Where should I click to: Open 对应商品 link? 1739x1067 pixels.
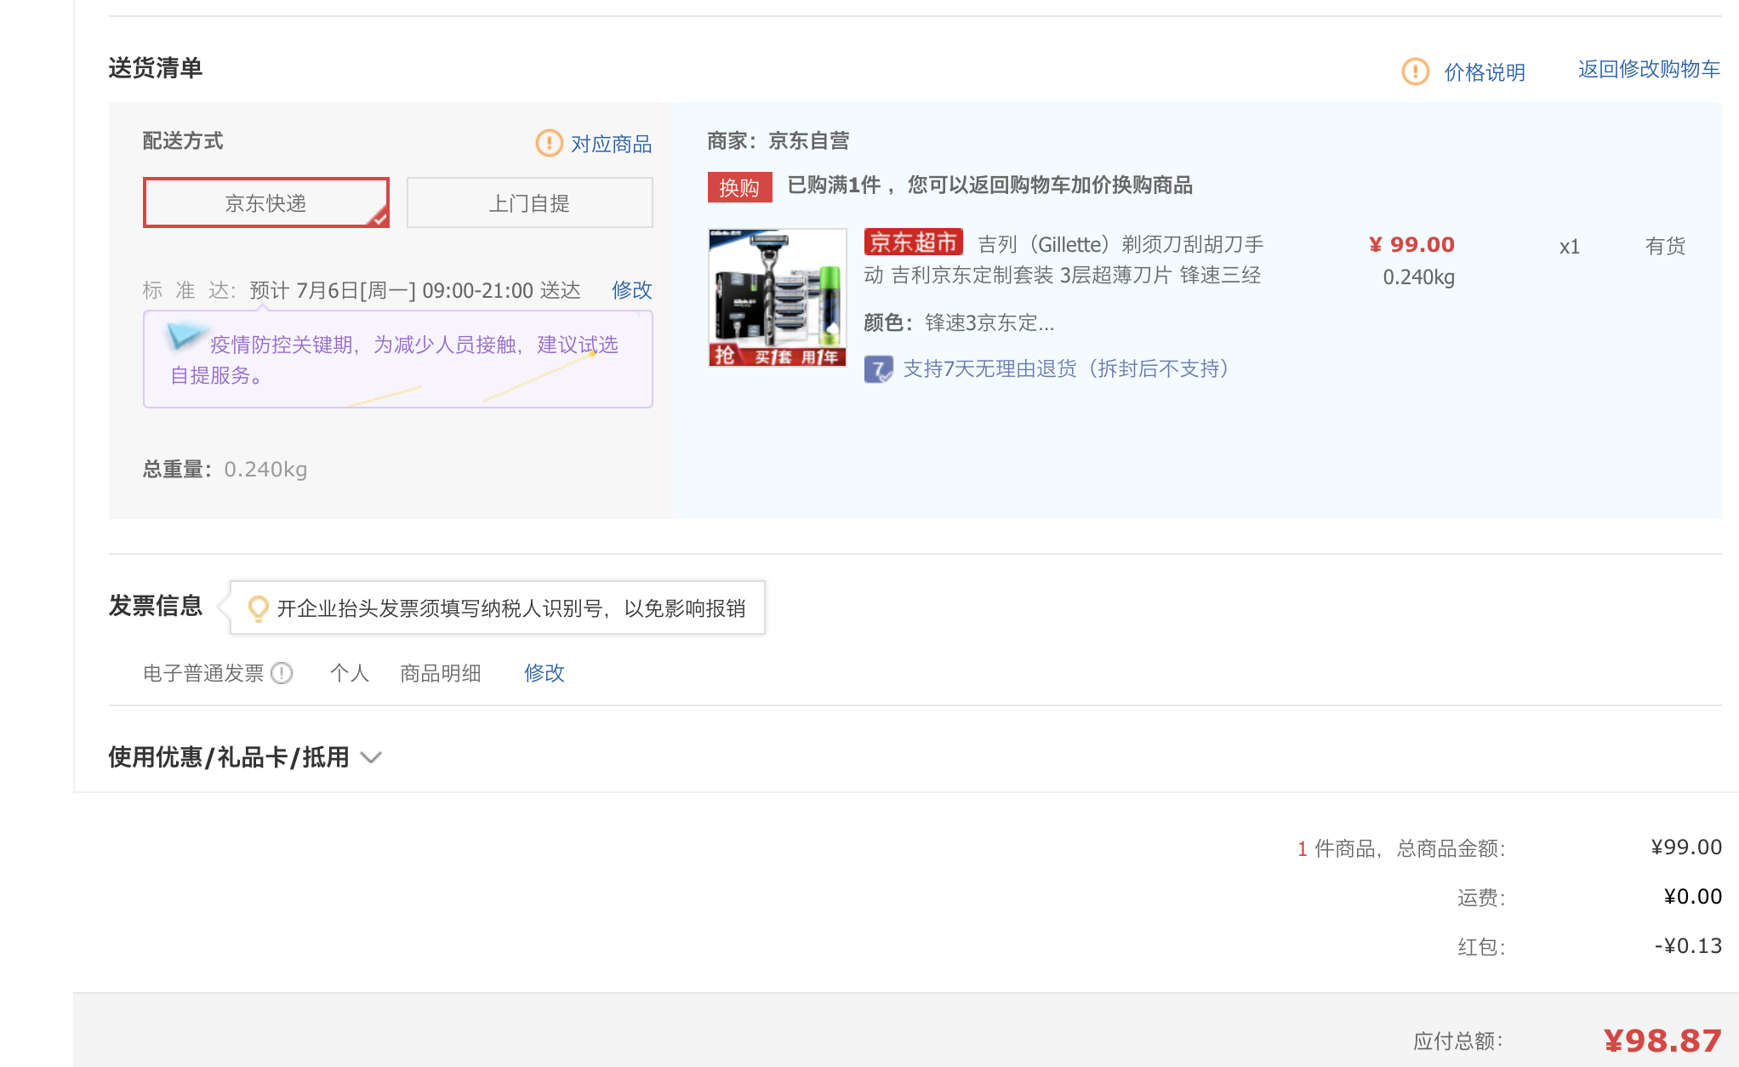[611, 144]
